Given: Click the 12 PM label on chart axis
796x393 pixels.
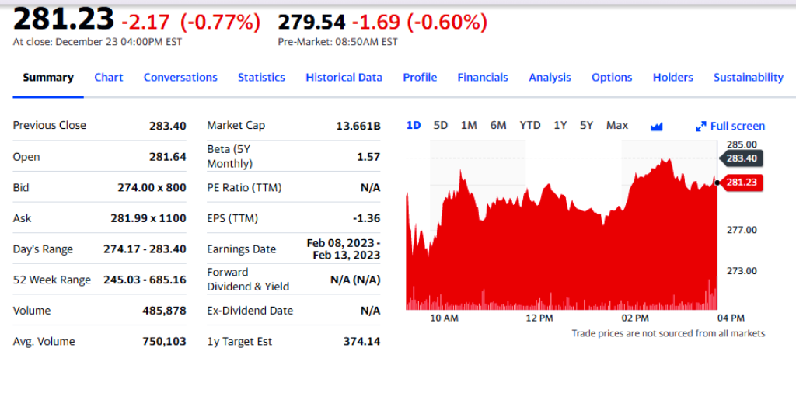Looking at the screenshot, I should 539,318.
